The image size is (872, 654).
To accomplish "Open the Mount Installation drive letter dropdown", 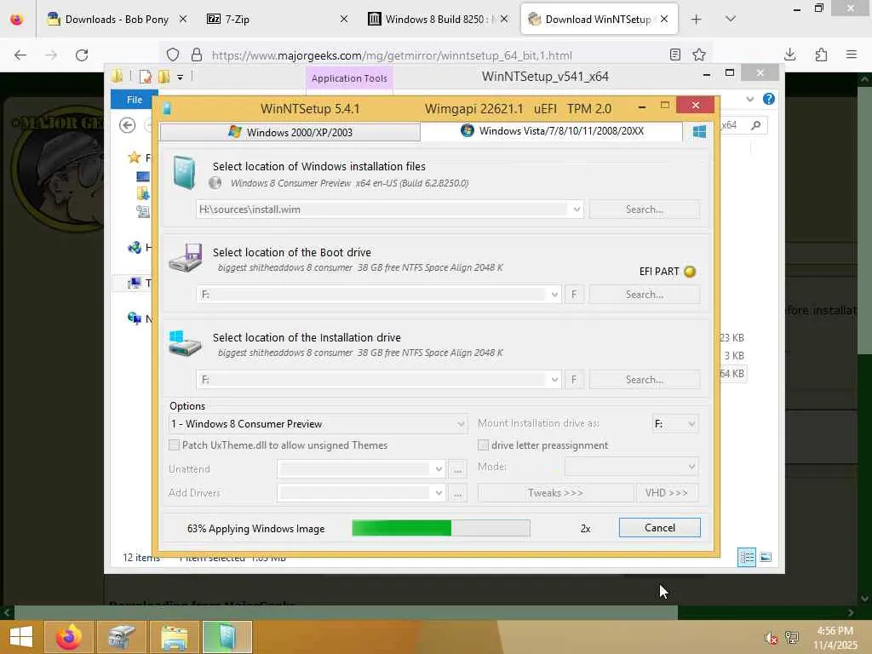I will (x=674, y=424).
